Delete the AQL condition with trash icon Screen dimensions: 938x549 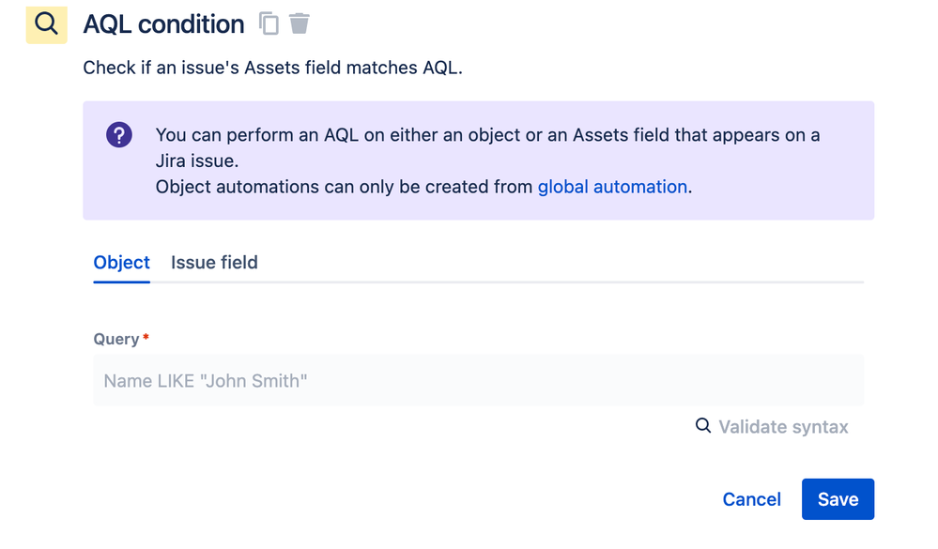[x=300, y=23]
